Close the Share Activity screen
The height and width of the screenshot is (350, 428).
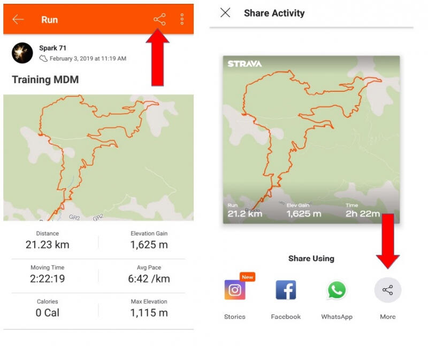pyautogui.click(x=225, y=13)
